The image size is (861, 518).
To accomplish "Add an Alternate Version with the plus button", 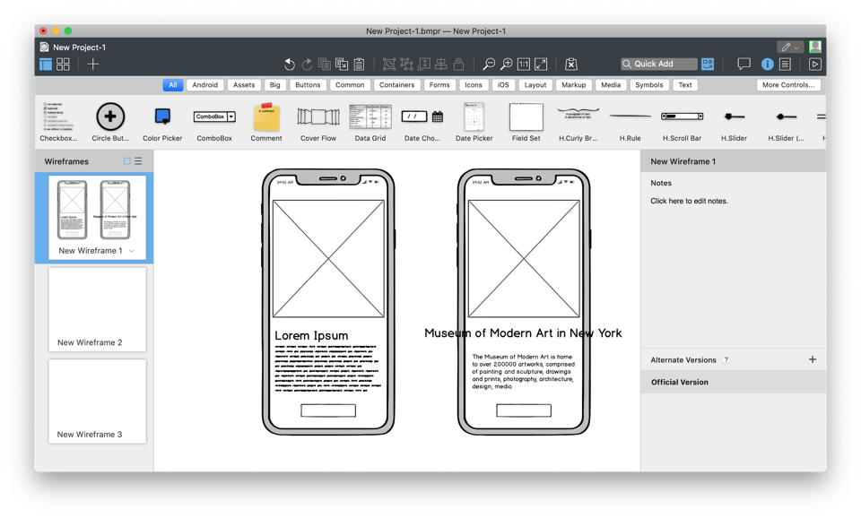I will (x=813, y=359).
